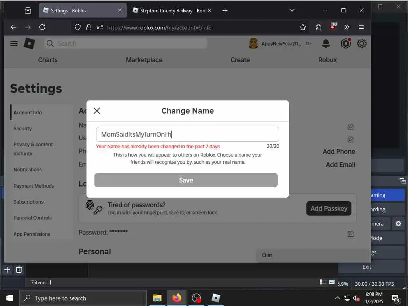Open Parental Controls settings section
This screenshot has width=408, height=306.
pyautogui.click(x=33, y=218)
